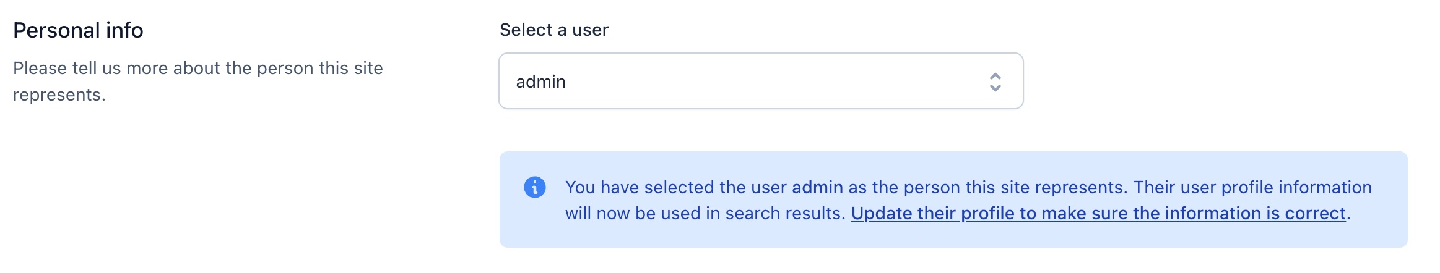Click the 'admin' value in the select box

coord(540,82)
